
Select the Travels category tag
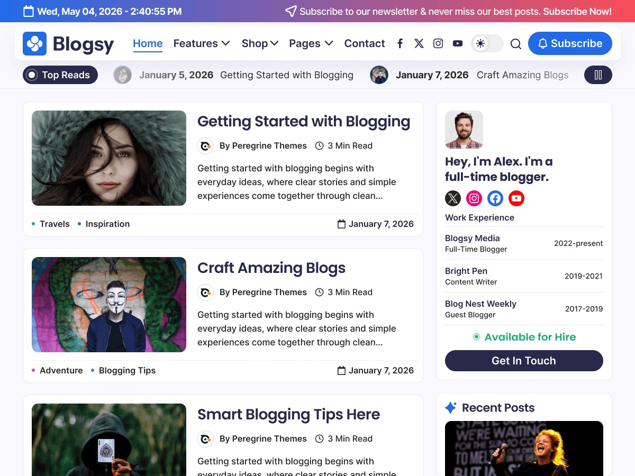click(55, 224)
